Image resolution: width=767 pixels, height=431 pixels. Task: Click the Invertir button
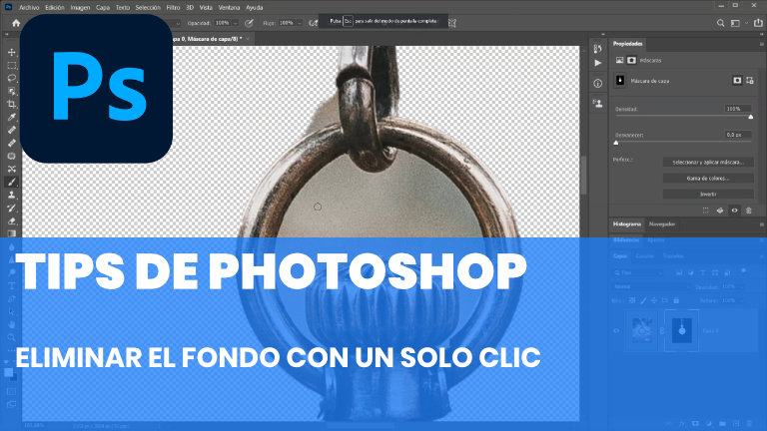click(708, 194)
